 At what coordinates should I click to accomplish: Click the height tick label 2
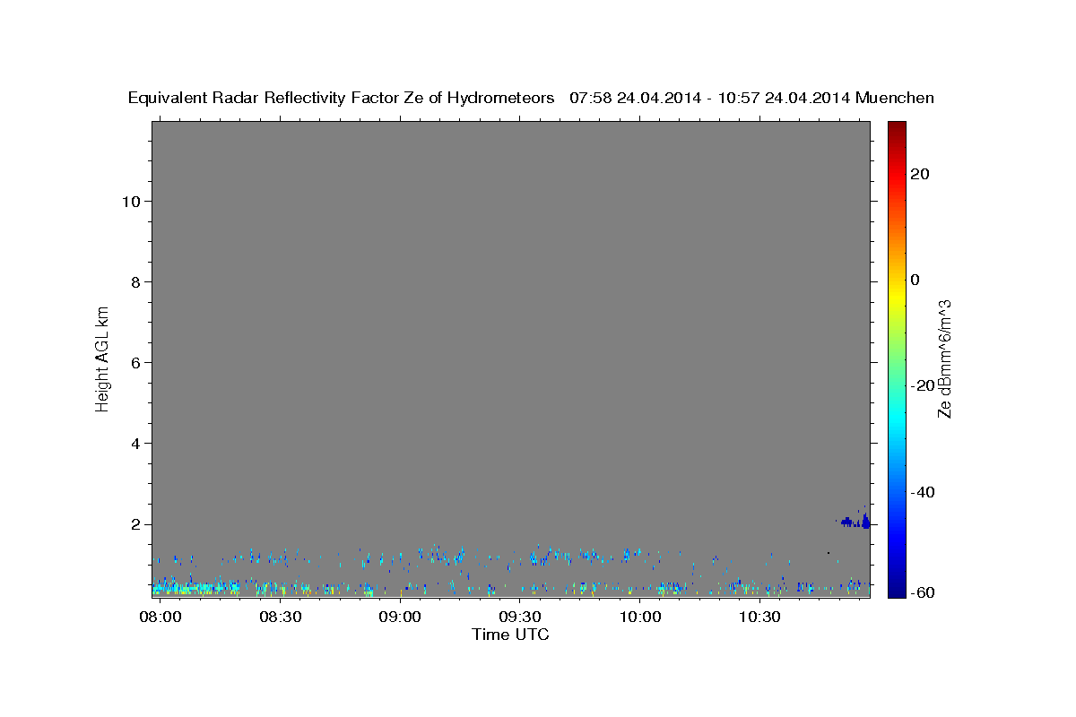click(137, 524)
